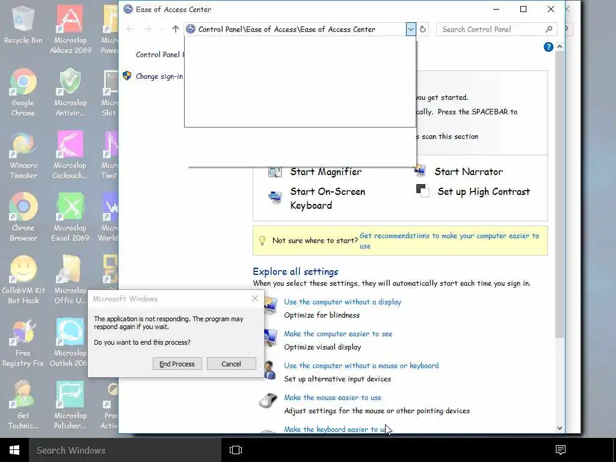
Task: Click the Explore all settings heading
Action: tap(295, 271)
